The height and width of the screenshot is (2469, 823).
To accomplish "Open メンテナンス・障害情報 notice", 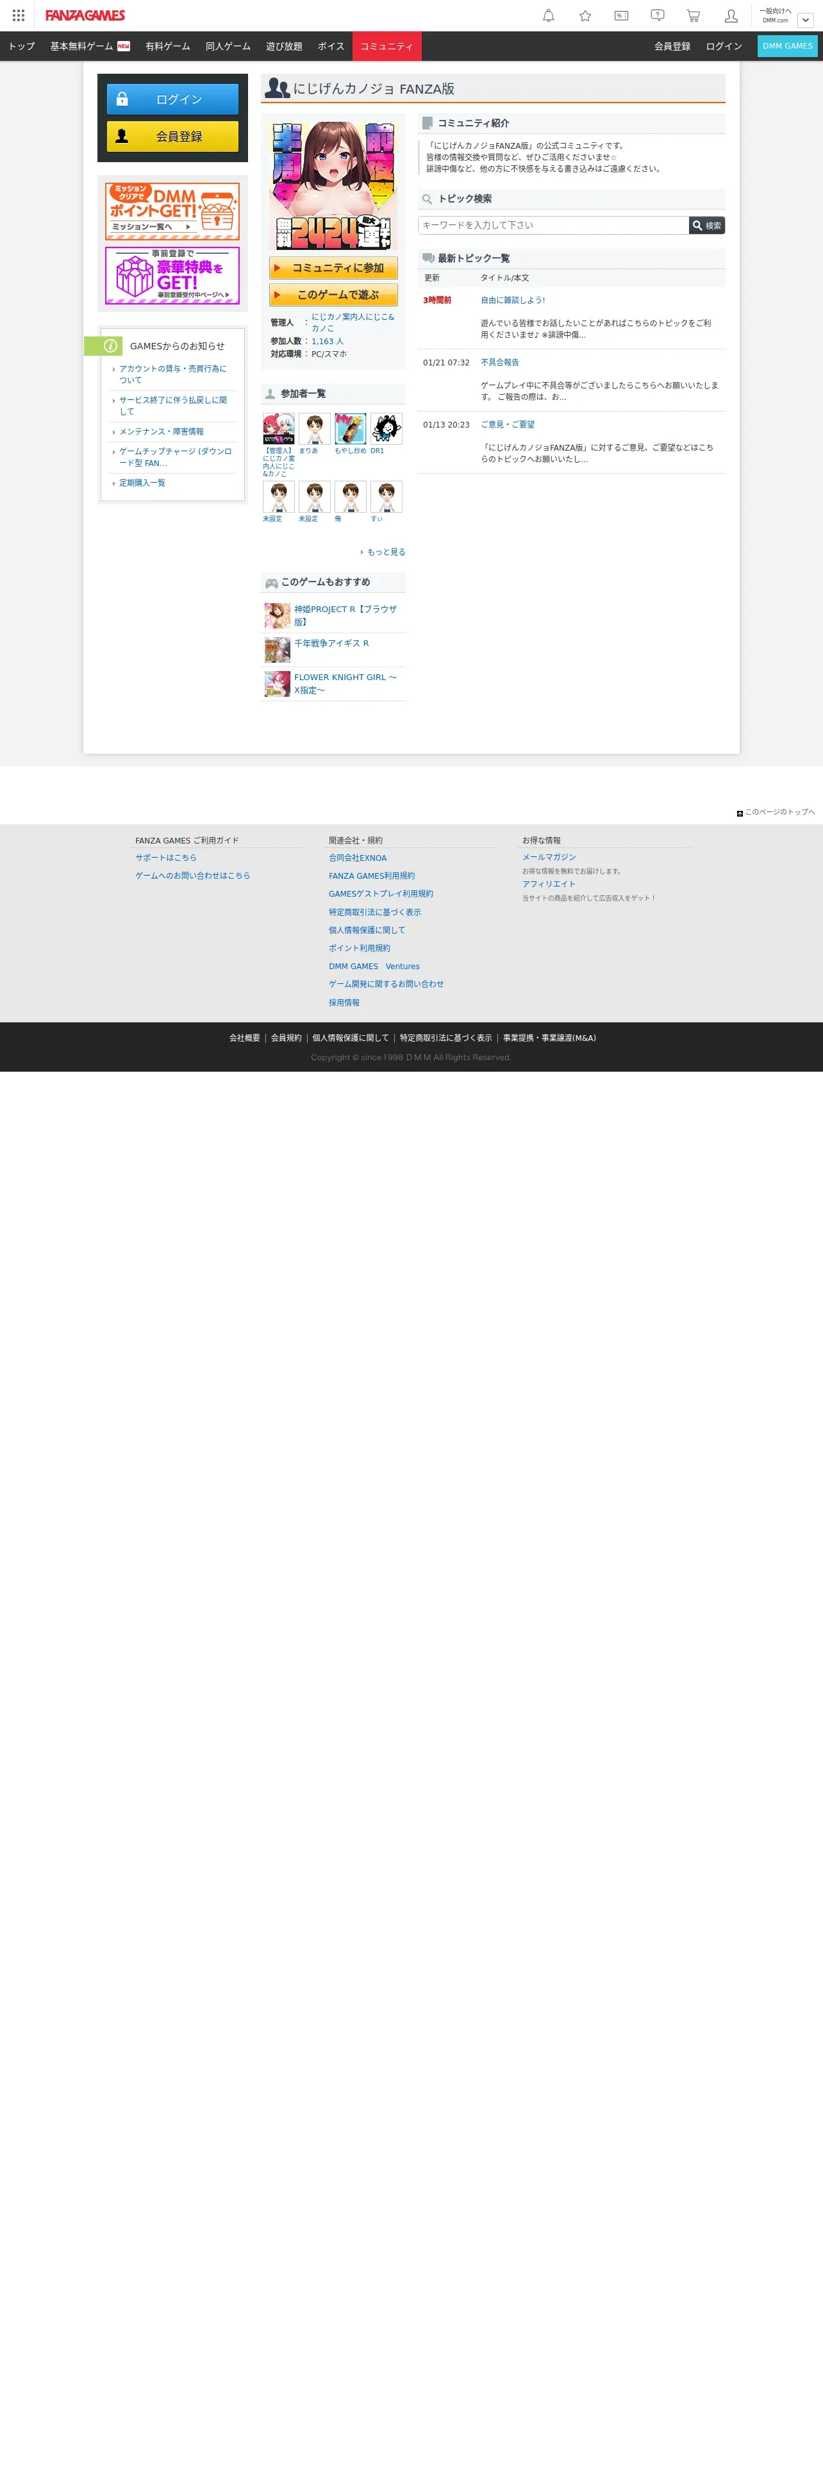I will point(162,431).
